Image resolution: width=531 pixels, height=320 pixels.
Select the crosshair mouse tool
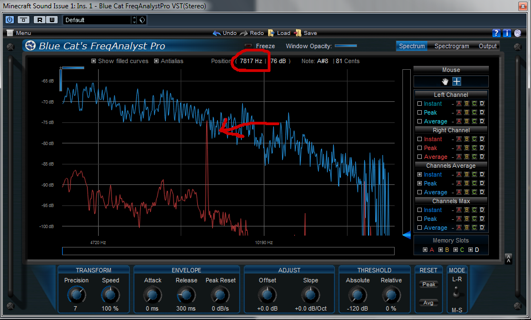pos(457,81)
